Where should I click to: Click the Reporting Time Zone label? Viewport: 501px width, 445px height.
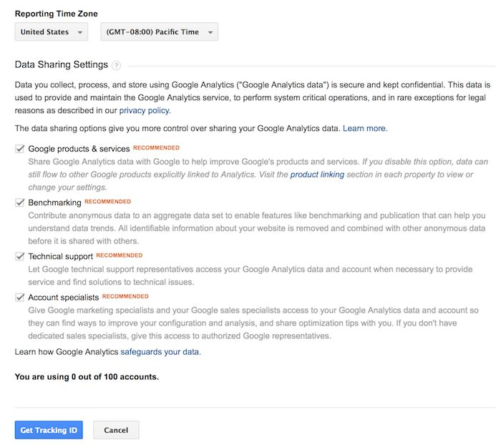pyautogui.click(x=57, y=14)
